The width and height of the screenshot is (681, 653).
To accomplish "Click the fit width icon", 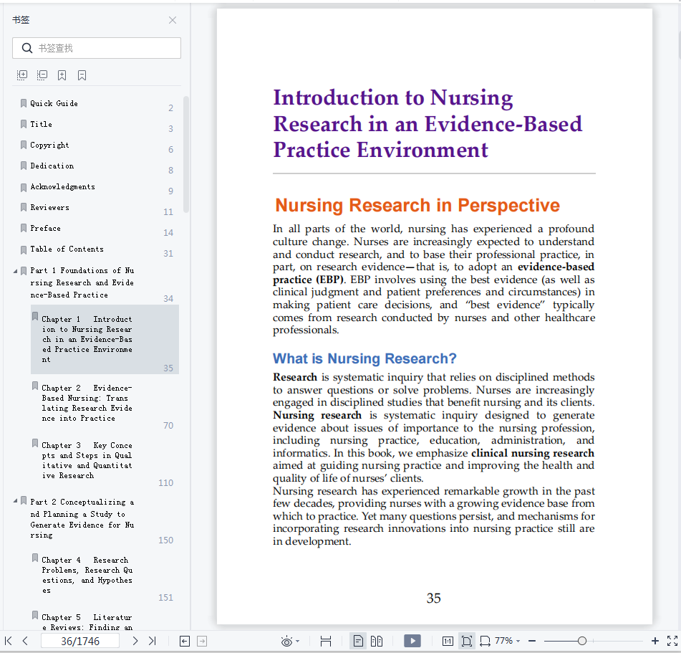I will click(485, 641).
